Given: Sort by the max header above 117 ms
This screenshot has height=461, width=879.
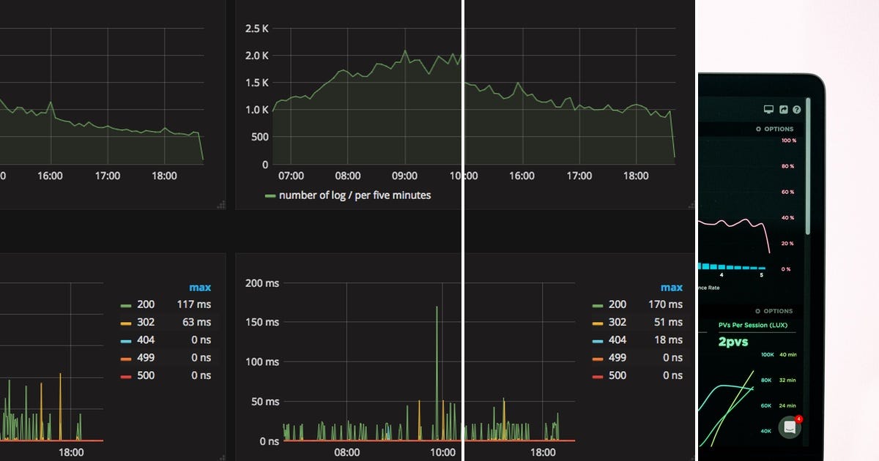Looking at the screenshot, I should pos(200,288).
